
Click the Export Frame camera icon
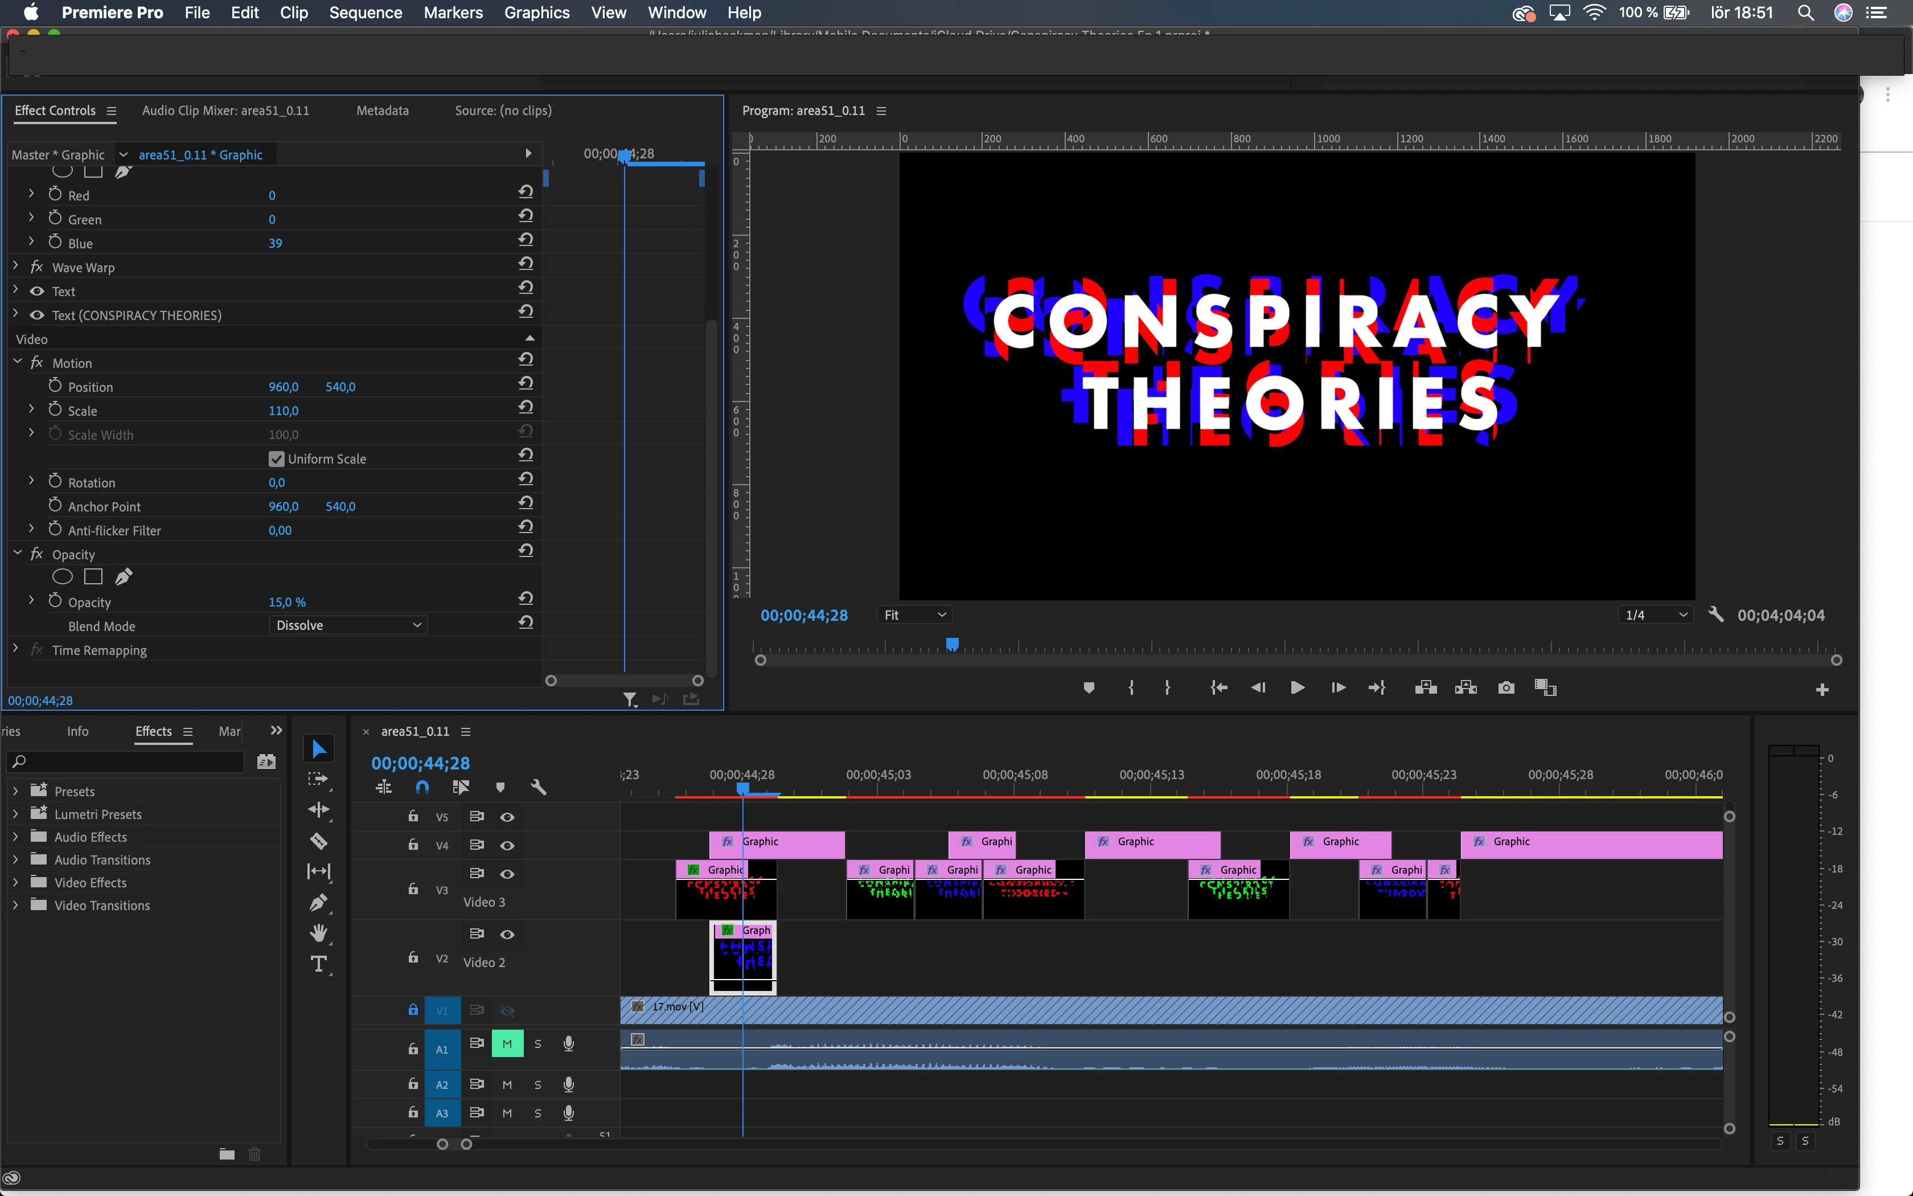click(x=1506, y=688)
